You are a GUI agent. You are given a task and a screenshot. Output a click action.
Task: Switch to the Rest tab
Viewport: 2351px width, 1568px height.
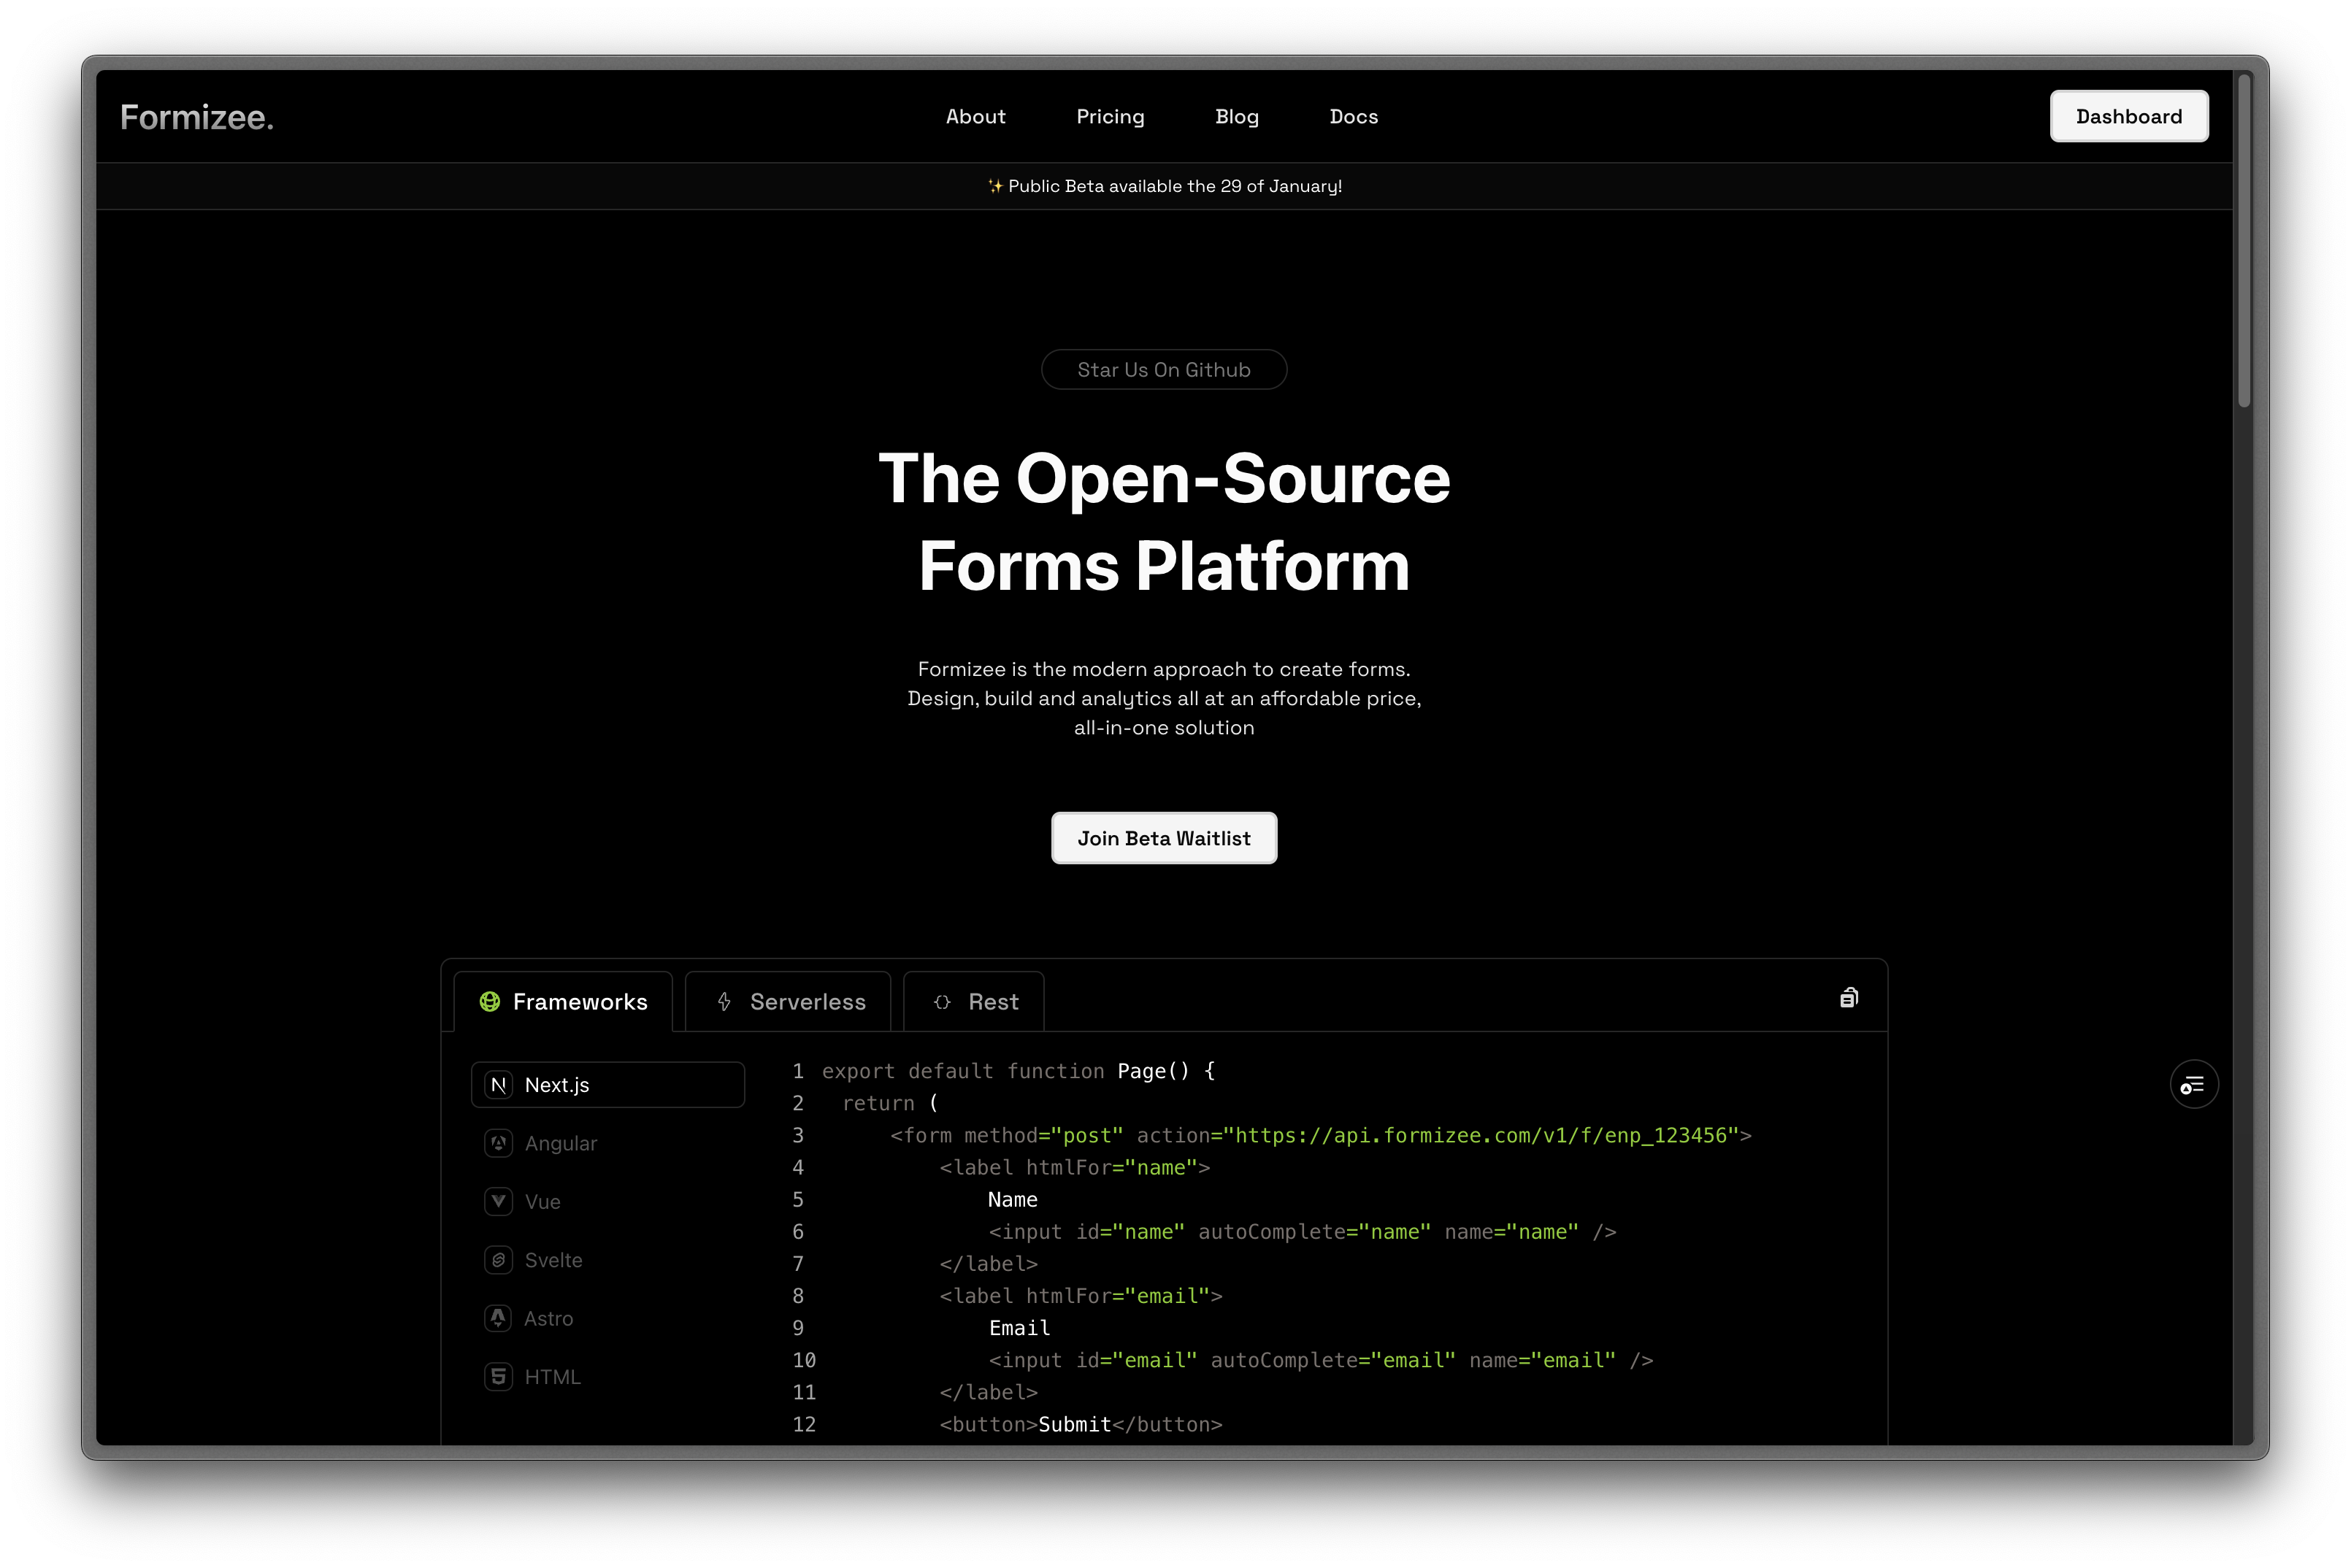973,1001
